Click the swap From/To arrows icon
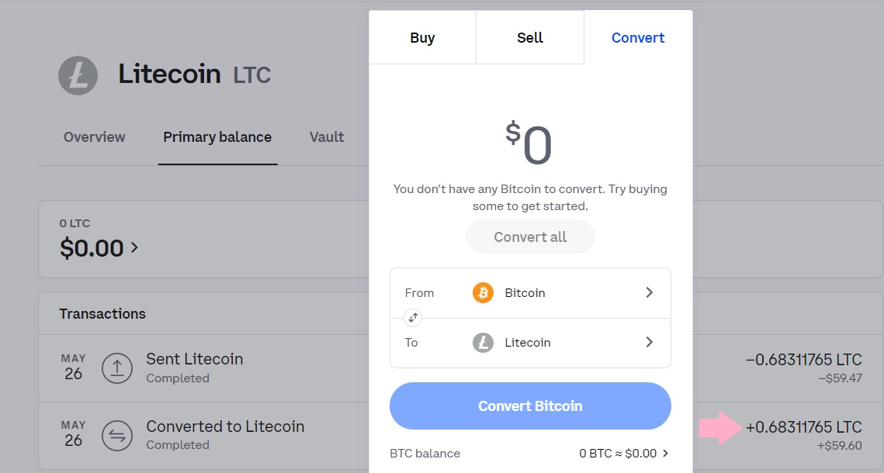 point(413,318)
